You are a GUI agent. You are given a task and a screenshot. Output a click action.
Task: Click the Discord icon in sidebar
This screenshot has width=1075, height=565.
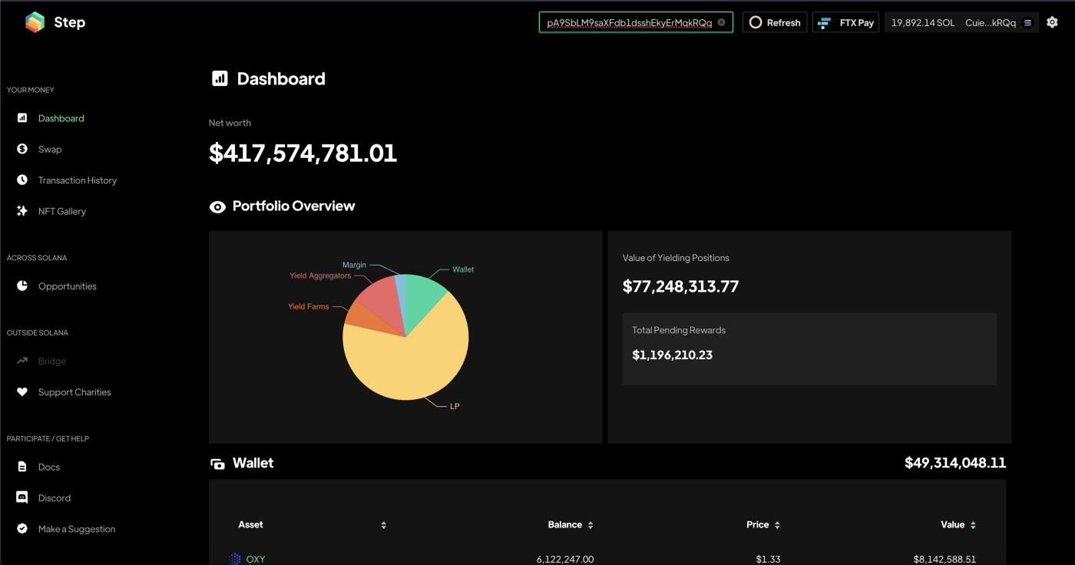point(22,497)
